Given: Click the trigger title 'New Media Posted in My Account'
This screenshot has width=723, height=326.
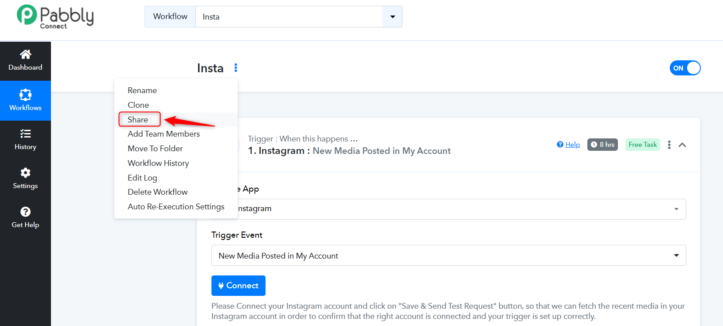Looking at the screenshot, I should [x=382, y=151].
